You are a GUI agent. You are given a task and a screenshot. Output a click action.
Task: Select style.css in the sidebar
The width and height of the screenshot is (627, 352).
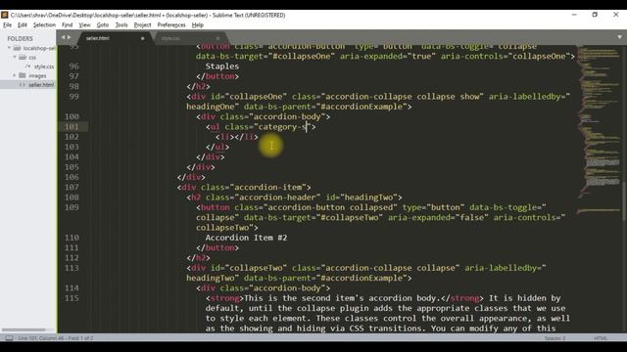coord(44,66)
